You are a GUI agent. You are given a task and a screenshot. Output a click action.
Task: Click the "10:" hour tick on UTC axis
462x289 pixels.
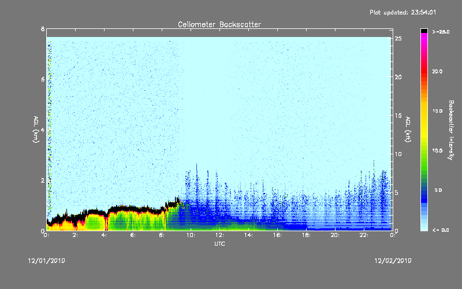tap(191, 235)
